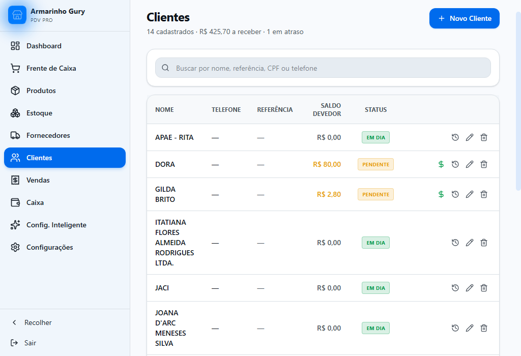
Task: Collapse the sidebar with Recolher
Action: pyautogui.click(x=65, y=322)
